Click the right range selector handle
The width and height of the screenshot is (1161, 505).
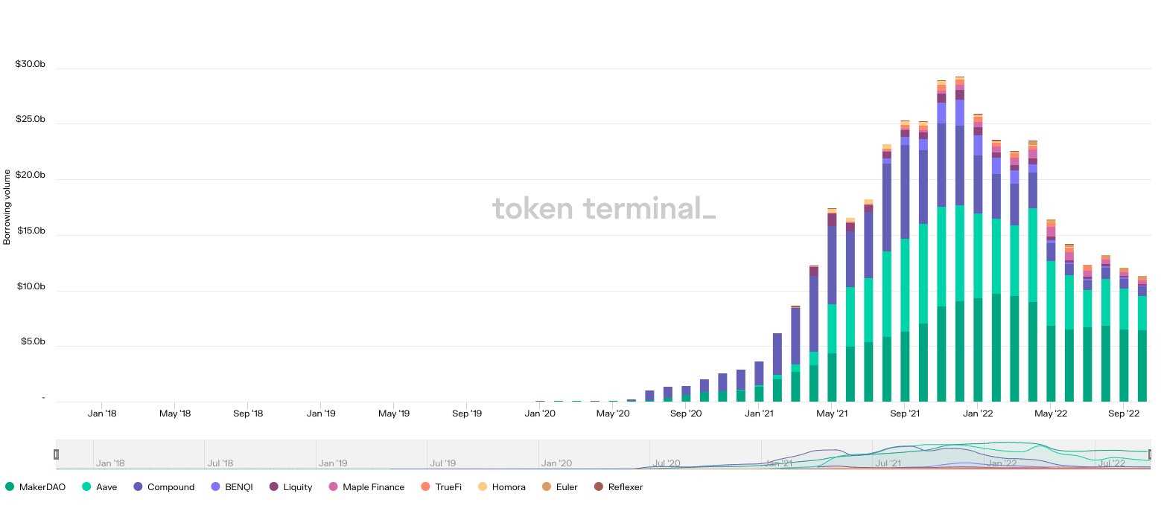point(1151,454)
